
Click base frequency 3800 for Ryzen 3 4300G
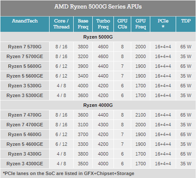(x=83, y=154)
